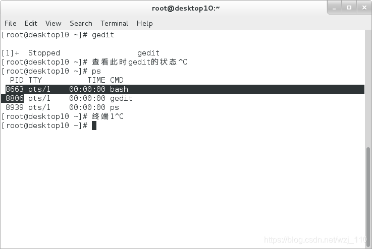Click the window title root@desktop10:~
This screenshot has width=372, height=249.
coord(186,8)
